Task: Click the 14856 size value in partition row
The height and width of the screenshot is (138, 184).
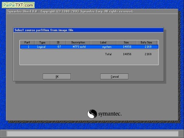Action: 127,47
